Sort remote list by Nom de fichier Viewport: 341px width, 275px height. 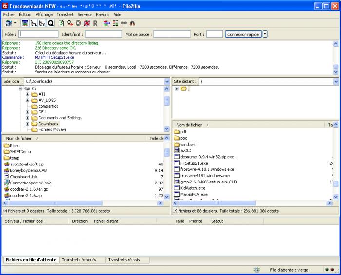point(249,125)
